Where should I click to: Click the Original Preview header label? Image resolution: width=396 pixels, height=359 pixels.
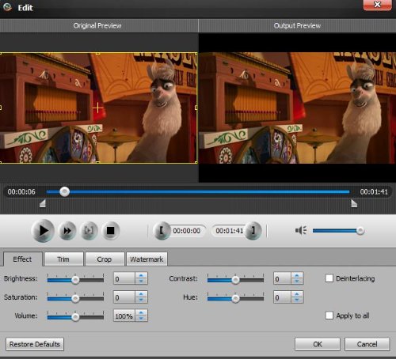pos(97,25)
